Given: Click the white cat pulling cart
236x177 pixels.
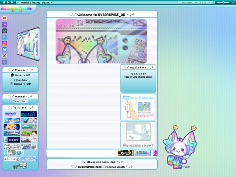Looking at the screenshot, I should (x=20, y=166).
